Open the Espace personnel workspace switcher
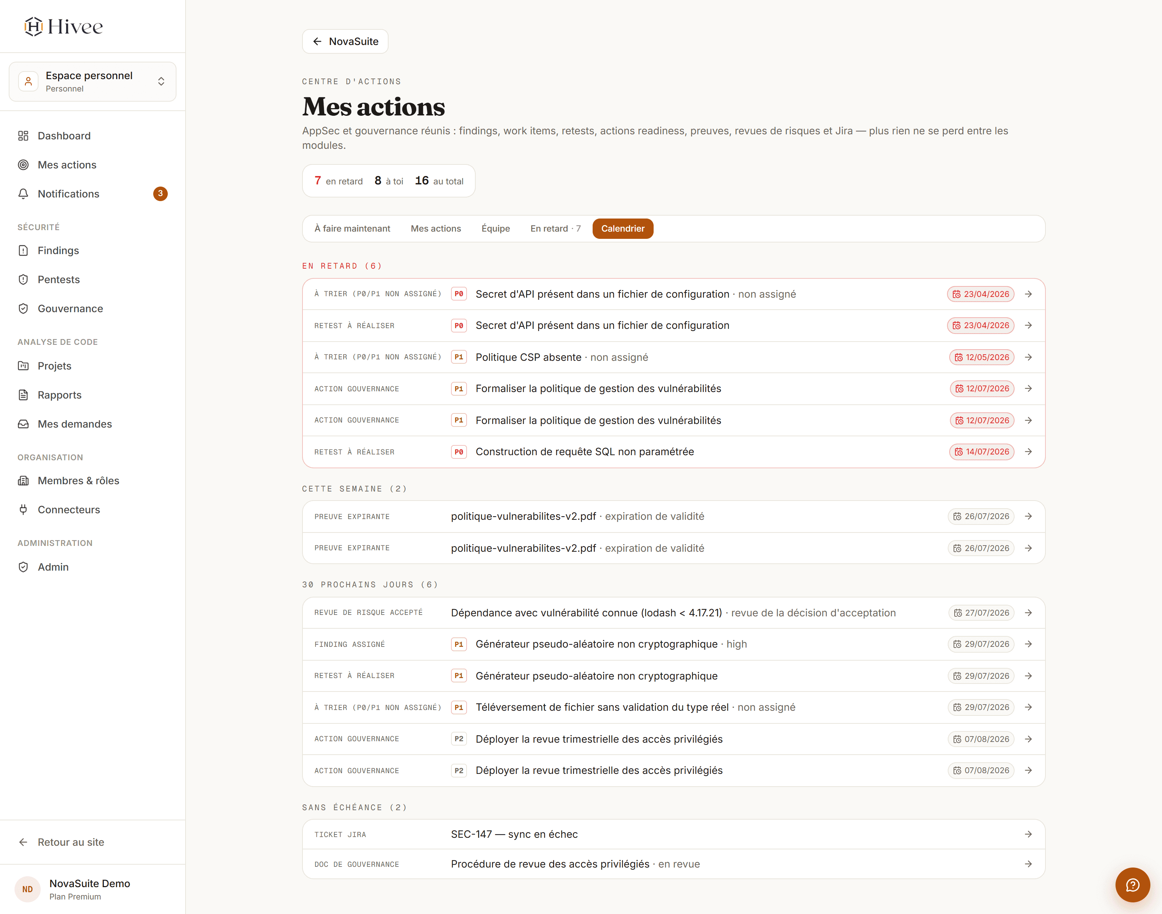The image size is (1162, 914). (x=93, y=81)
